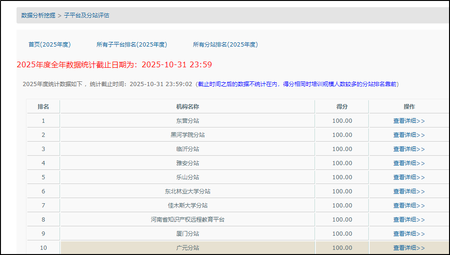
Task: Click the 排名 column header
Action: tap(43, 107)
